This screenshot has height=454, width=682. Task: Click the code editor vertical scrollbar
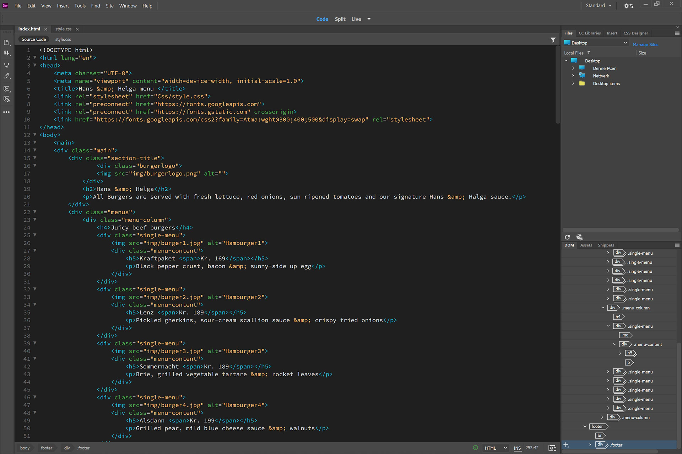(558, 85)
